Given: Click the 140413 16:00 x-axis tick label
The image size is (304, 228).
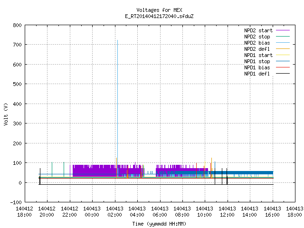Looking at the screenshot, I should [x=272, y=212].
